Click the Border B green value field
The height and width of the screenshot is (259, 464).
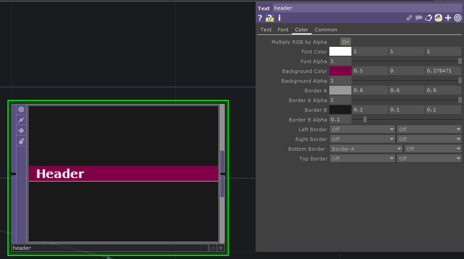[406, 110]
